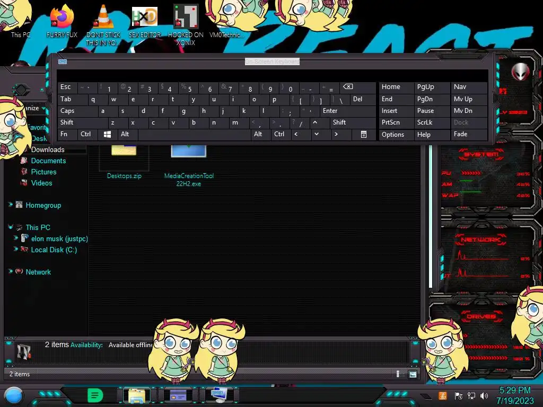Open the On-Screen Keyboard taskbar icon
This screenshot has height=407, width=543.
pos(219,395)
